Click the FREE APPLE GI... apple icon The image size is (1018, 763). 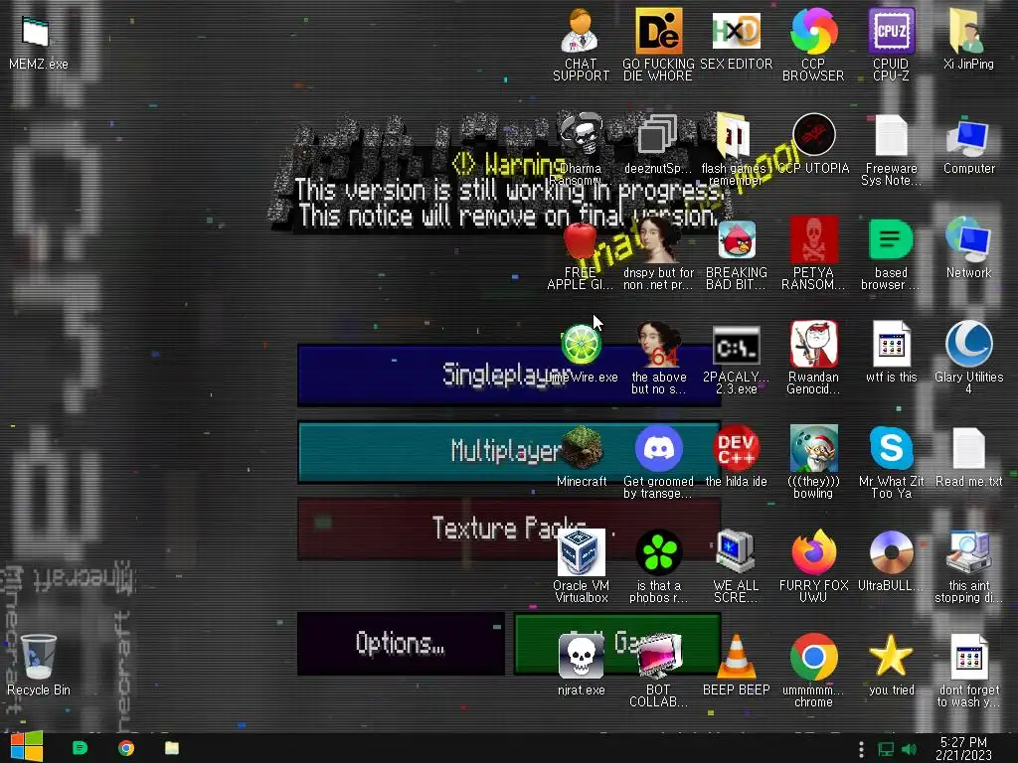(580, 240)
